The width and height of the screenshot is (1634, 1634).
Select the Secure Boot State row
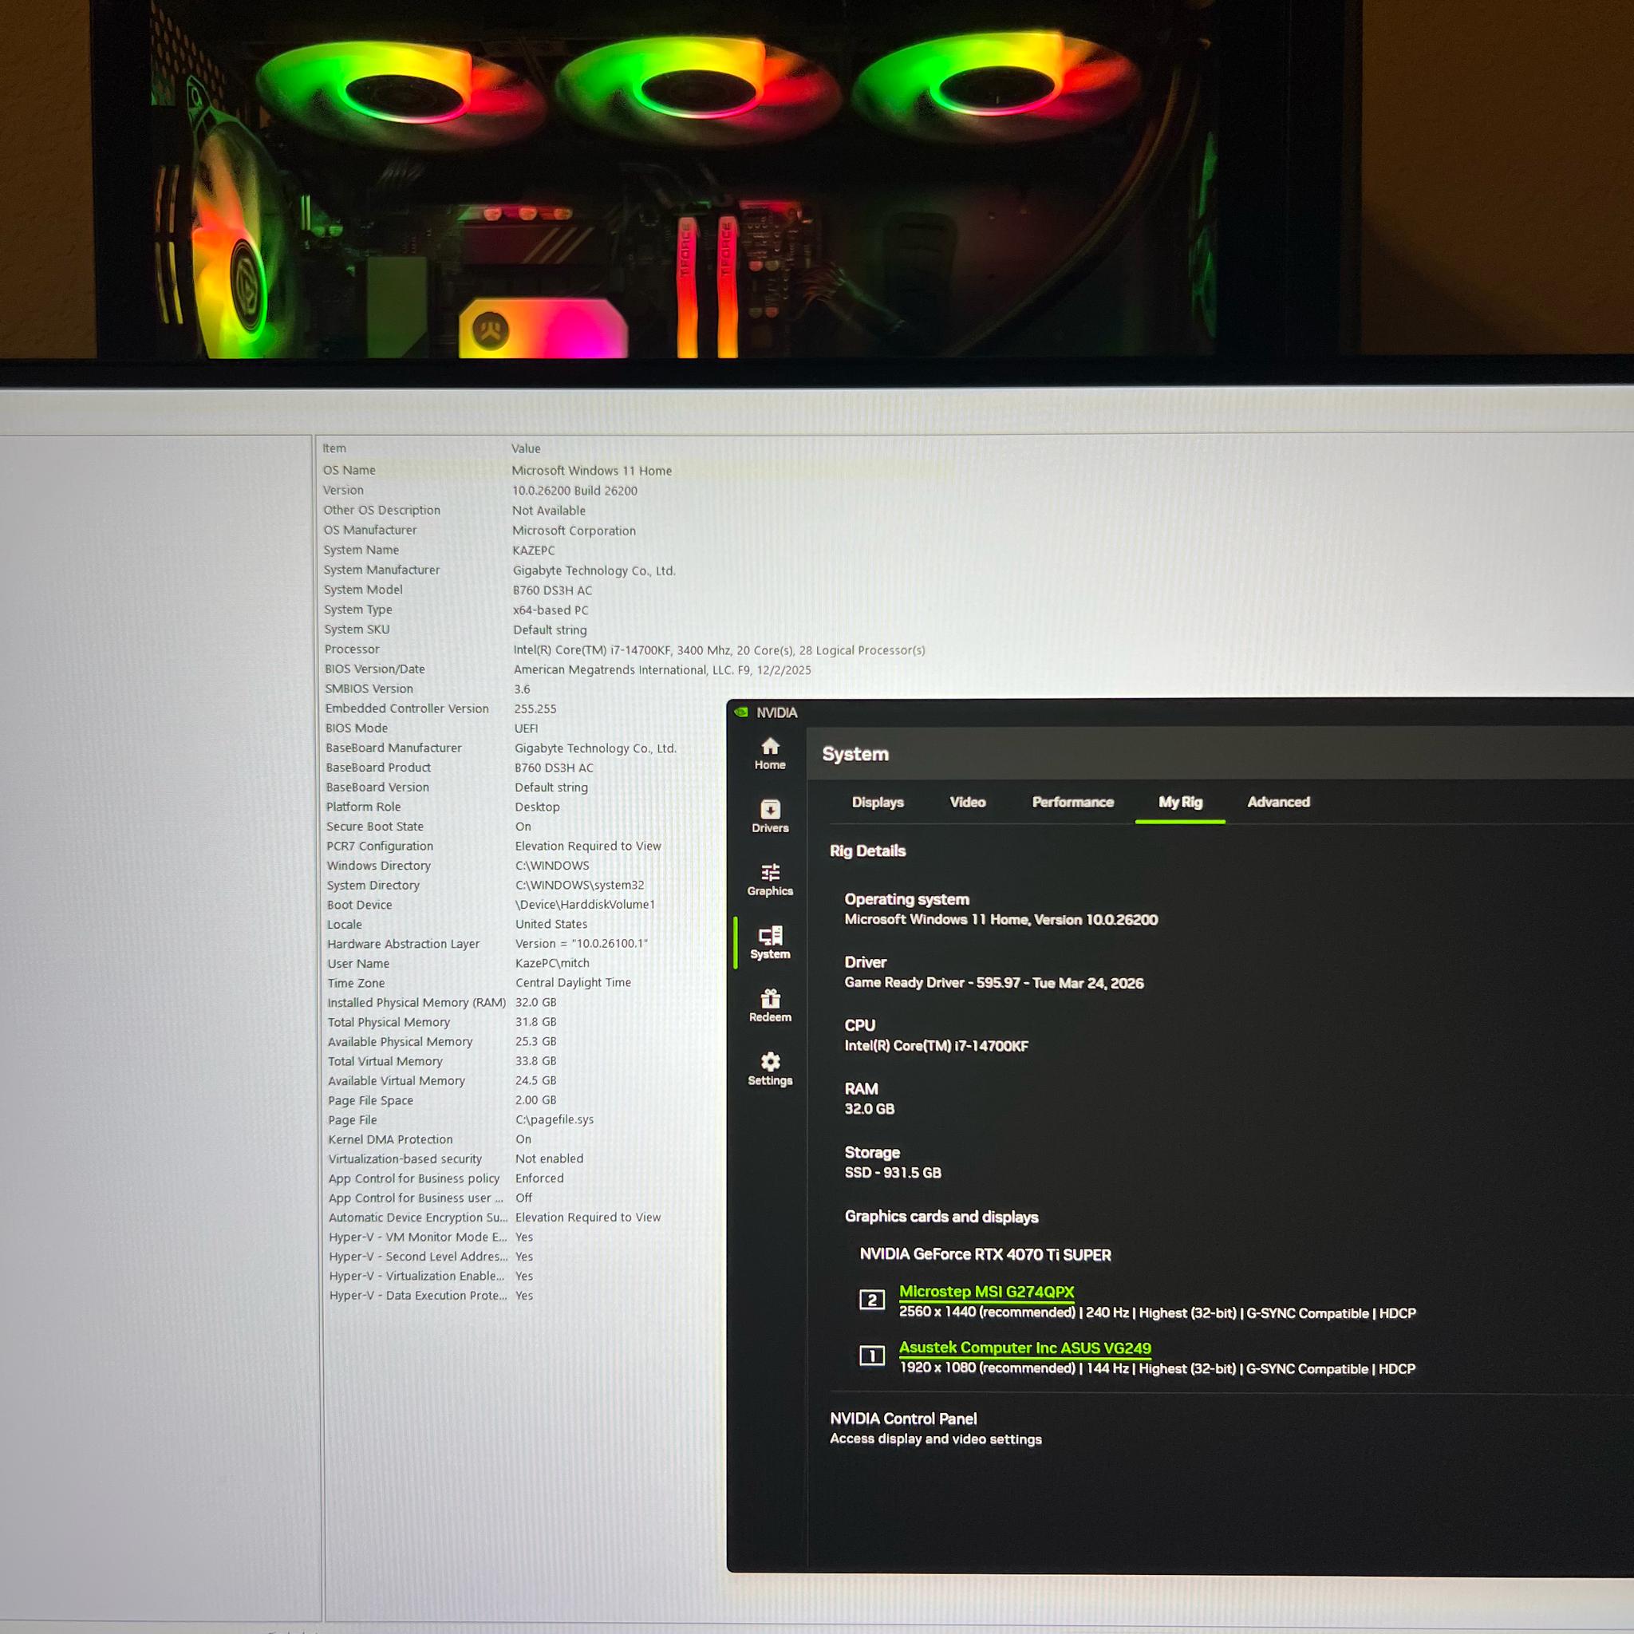coord(430,827)
